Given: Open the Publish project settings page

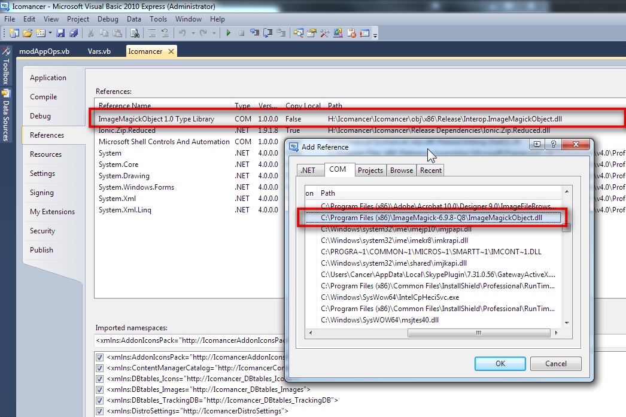Looking at the screenshot, I should point(41,250).
